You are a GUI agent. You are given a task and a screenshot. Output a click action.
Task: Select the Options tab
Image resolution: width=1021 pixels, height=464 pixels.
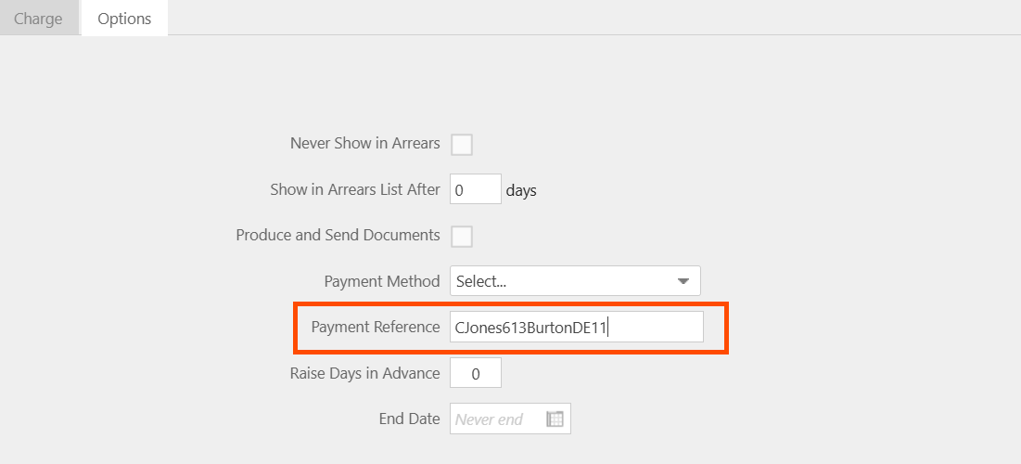(124, 19)
